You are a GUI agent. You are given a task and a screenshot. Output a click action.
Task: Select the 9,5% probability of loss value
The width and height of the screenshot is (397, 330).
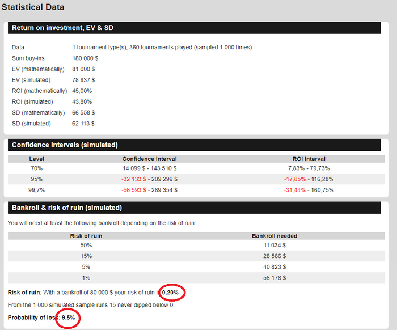pos(69,318)
